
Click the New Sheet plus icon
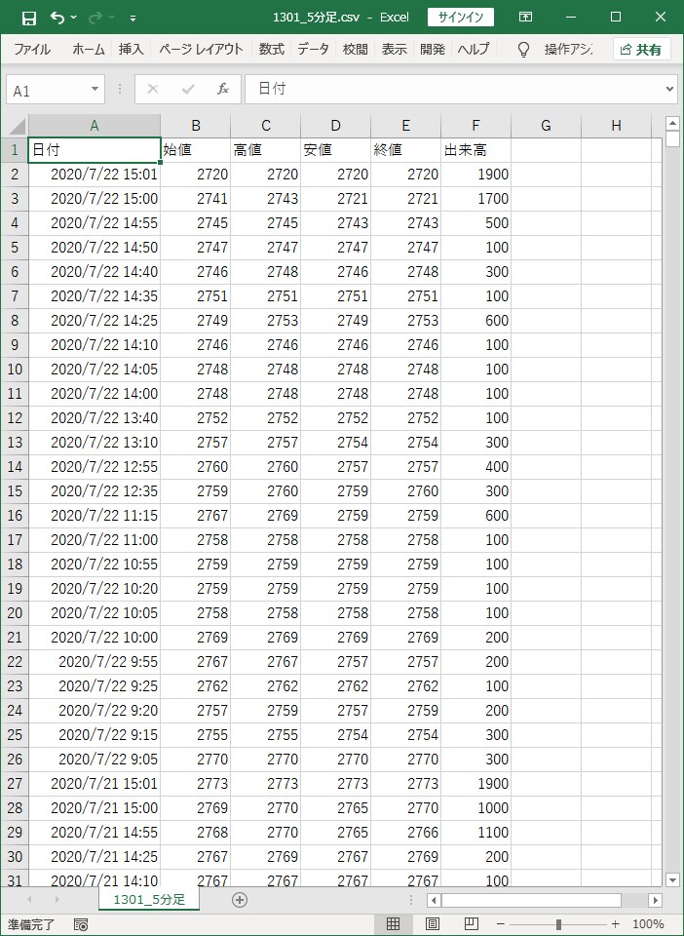[240, 900]
